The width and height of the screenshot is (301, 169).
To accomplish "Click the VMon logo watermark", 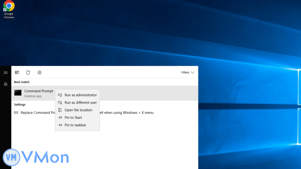I will coord(36,158).
